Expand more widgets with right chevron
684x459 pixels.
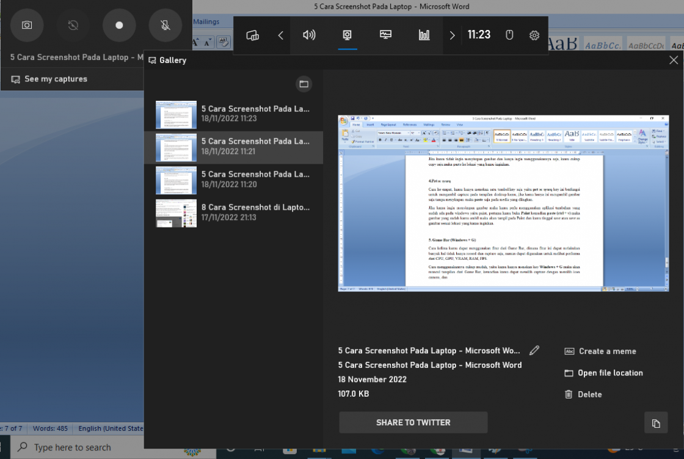452,35
